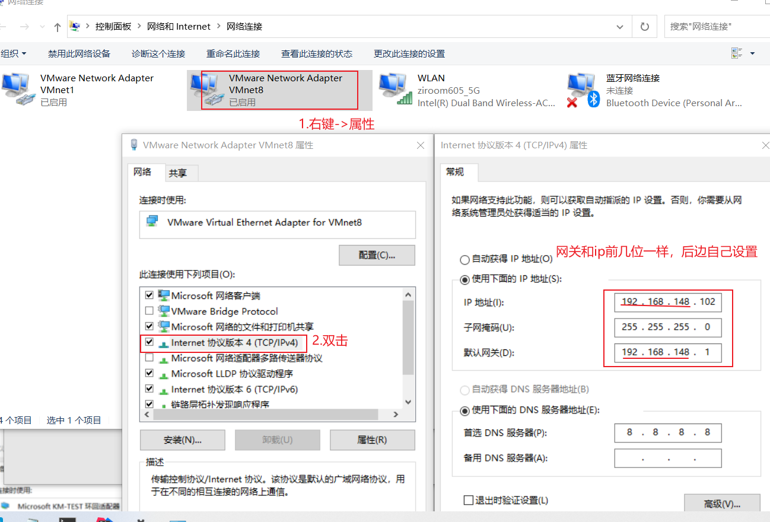770x522 pixels.
Task: Click the change view layout icon
Action: (737, 53)
